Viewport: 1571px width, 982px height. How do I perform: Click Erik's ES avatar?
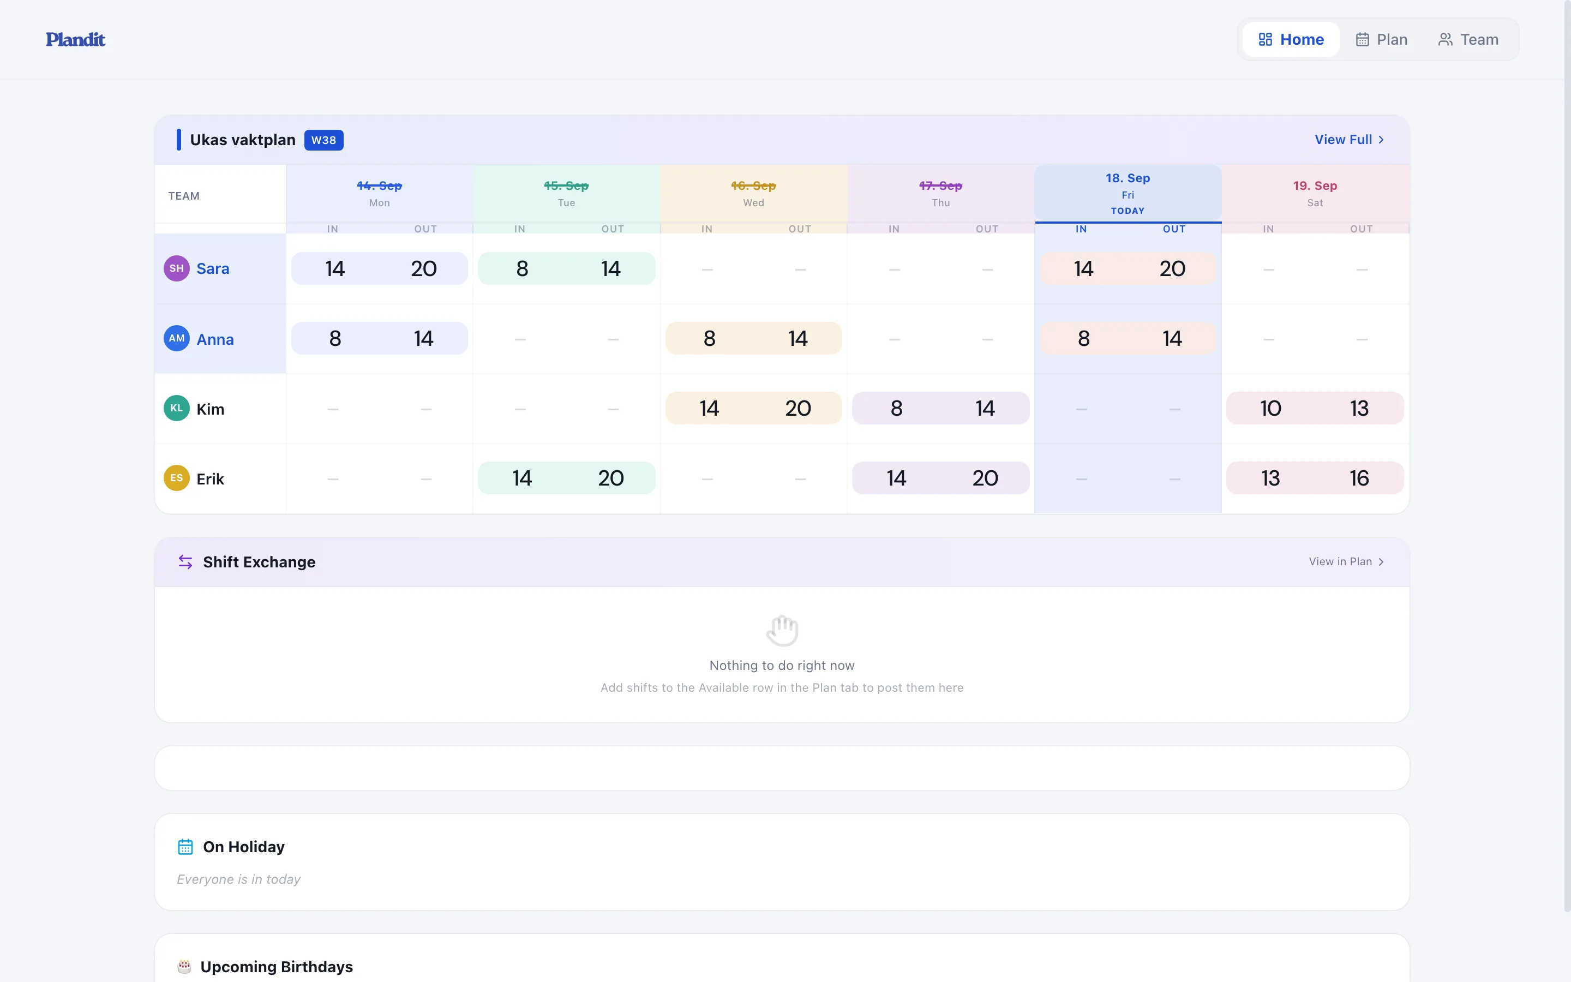[x=177, y=478]
